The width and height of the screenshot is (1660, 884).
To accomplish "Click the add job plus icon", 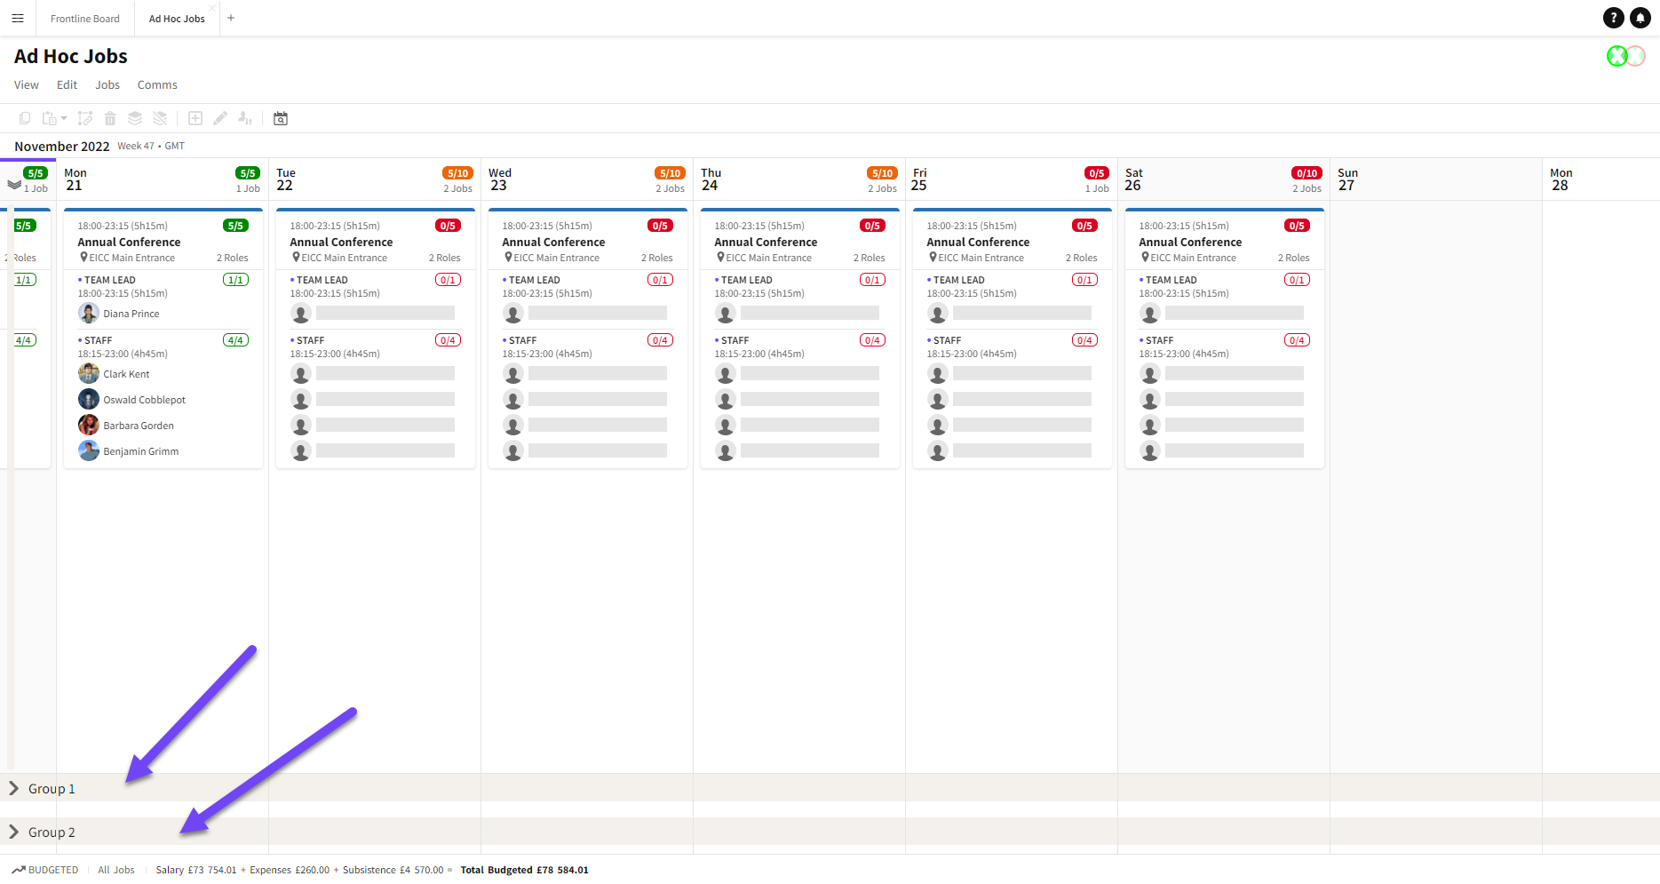I will click(x=195, y=118).
